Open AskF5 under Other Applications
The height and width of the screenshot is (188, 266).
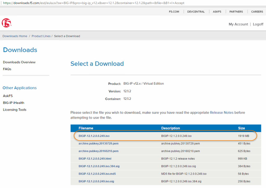(8, 96)
